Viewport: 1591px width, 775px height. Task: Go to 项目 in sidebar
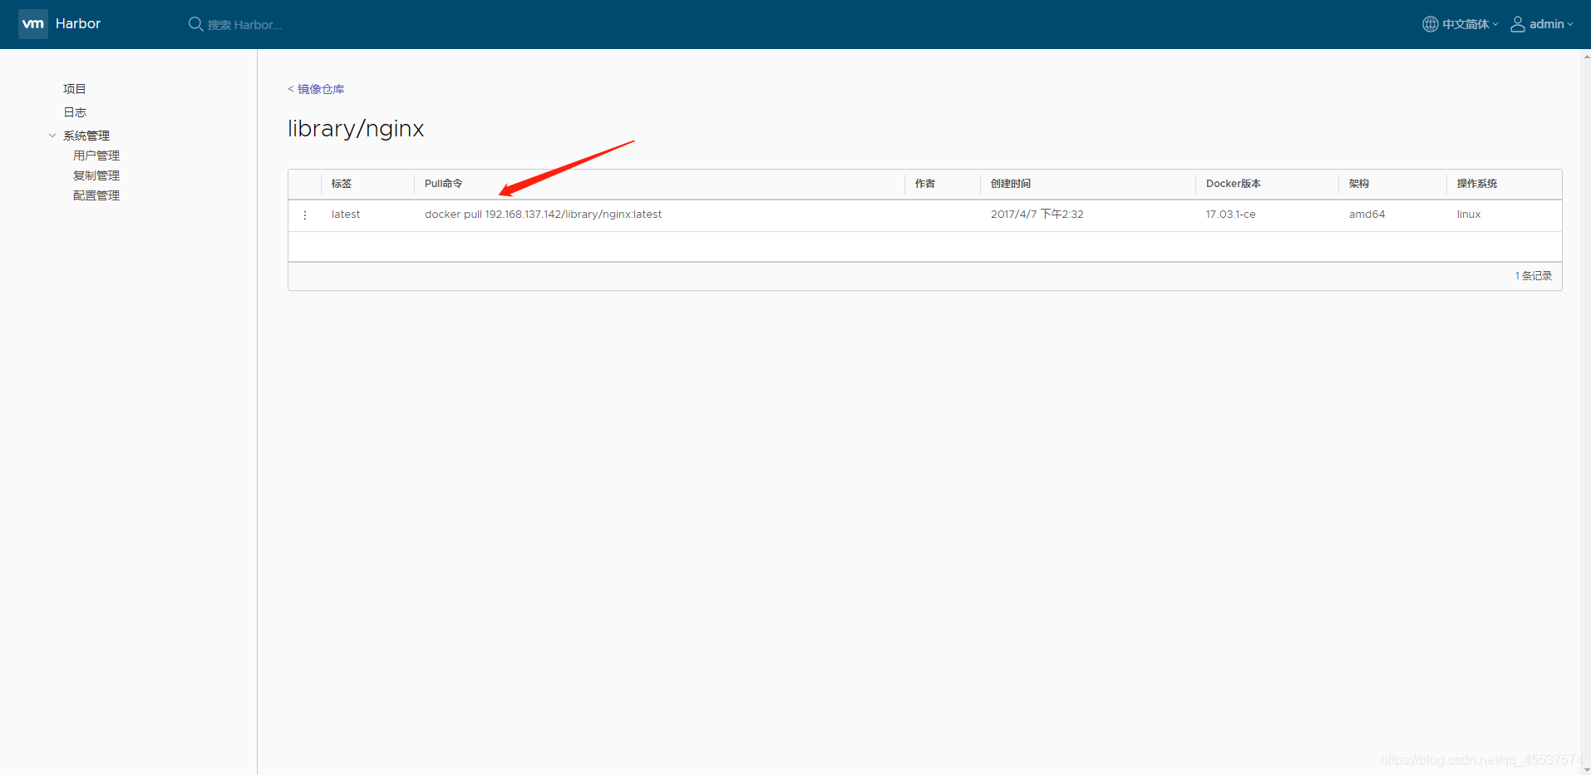[75, 89]
